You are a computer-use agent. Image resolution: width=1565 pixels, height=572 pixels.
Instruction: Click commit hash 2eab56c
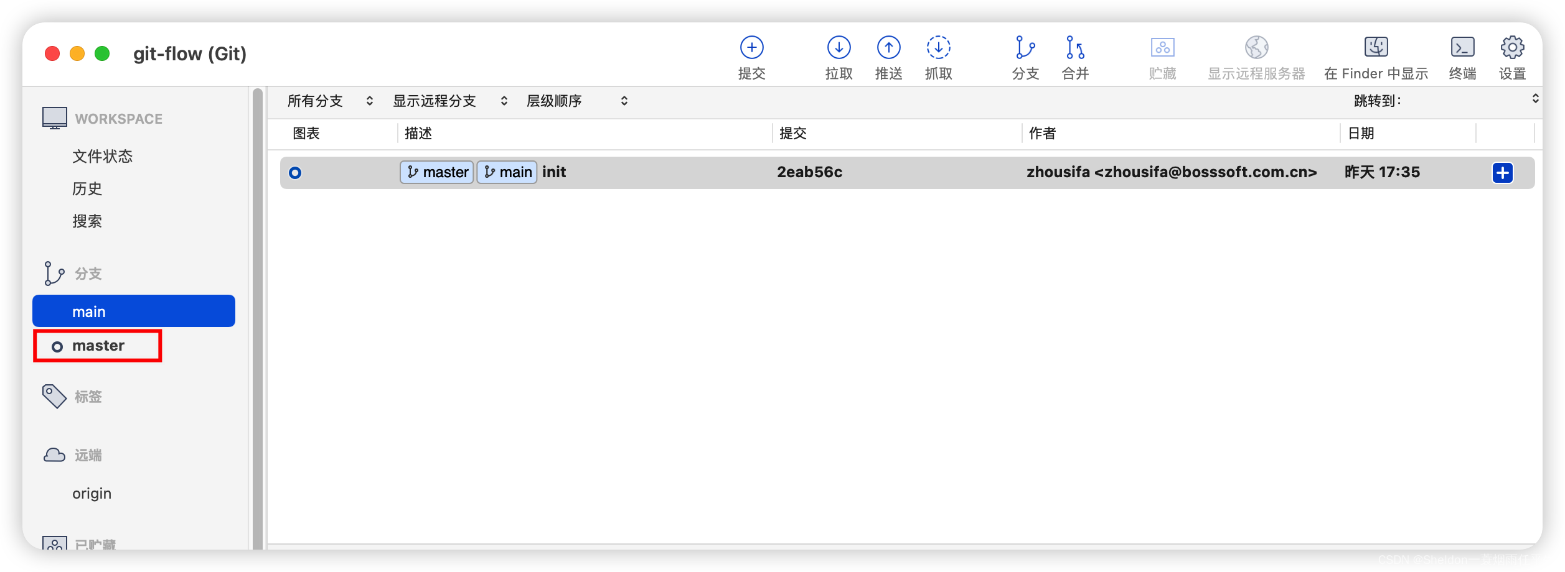[809, 172]
